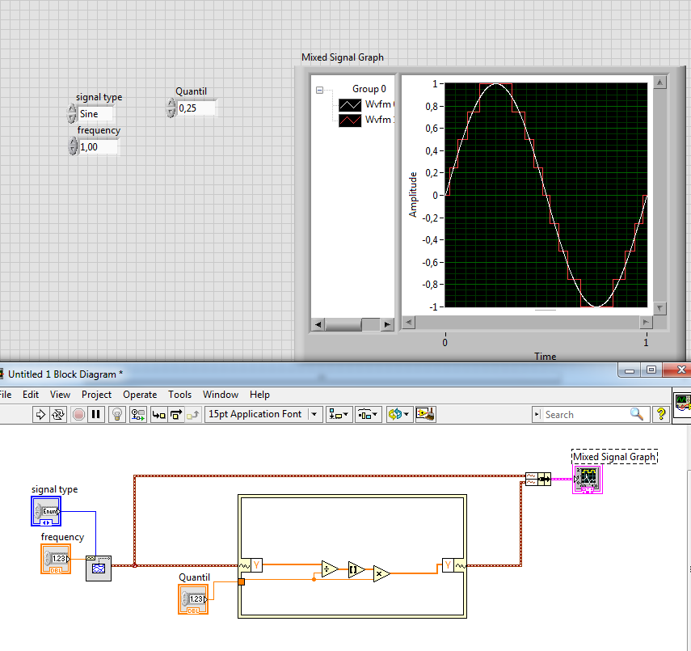Select the Mixed Signal Graph terminal on diagram
The image size is (691, 651).
point(588,480)
